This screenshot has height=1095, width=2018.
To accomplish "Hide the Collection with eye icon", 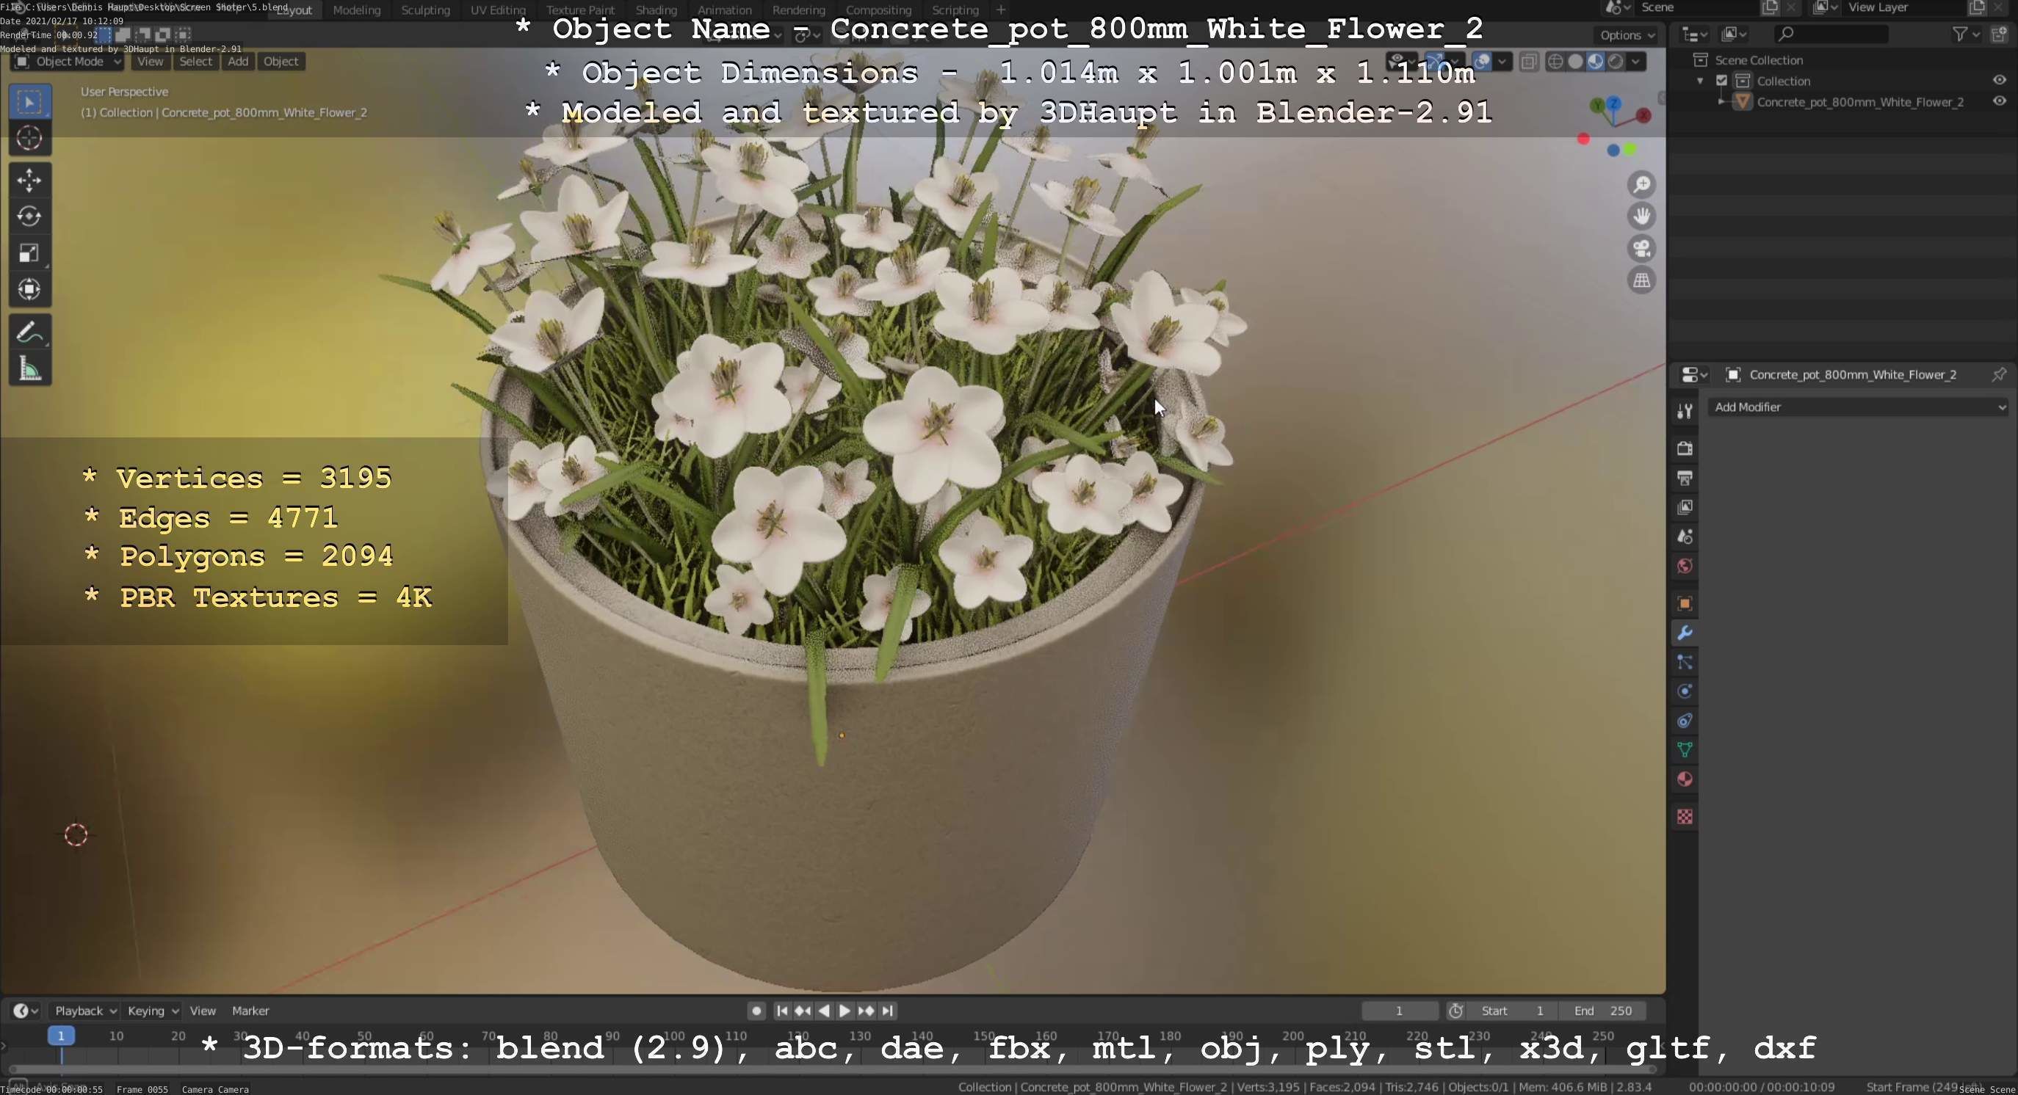I will 1999,81.
